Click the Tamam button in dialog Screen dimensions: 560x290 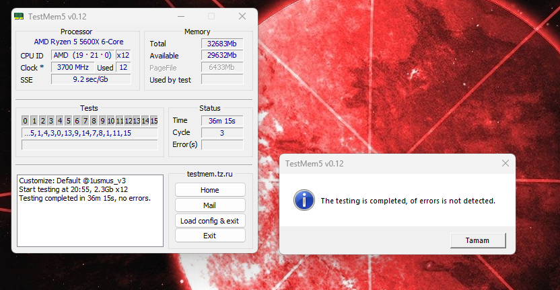pos(478,240)
